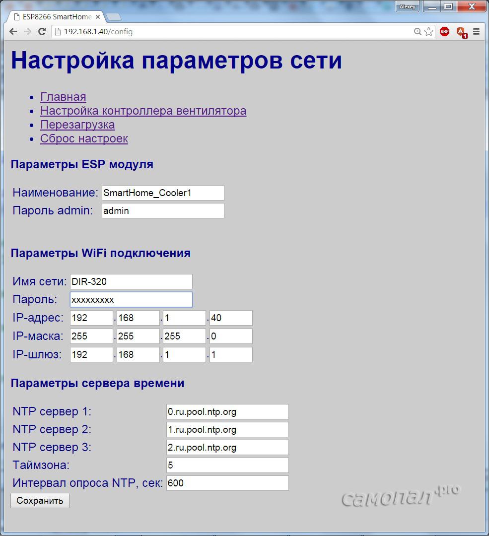Click second octet of IP-шлюз
489x536 pixels.
tap(138, 354)
